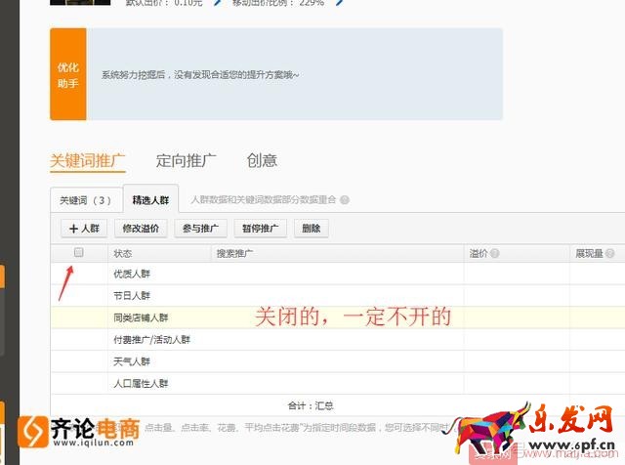The height and width of the screenshot is (465, 625).
Task: Expand the 节日人群 group
Action: tap(132, 296)
